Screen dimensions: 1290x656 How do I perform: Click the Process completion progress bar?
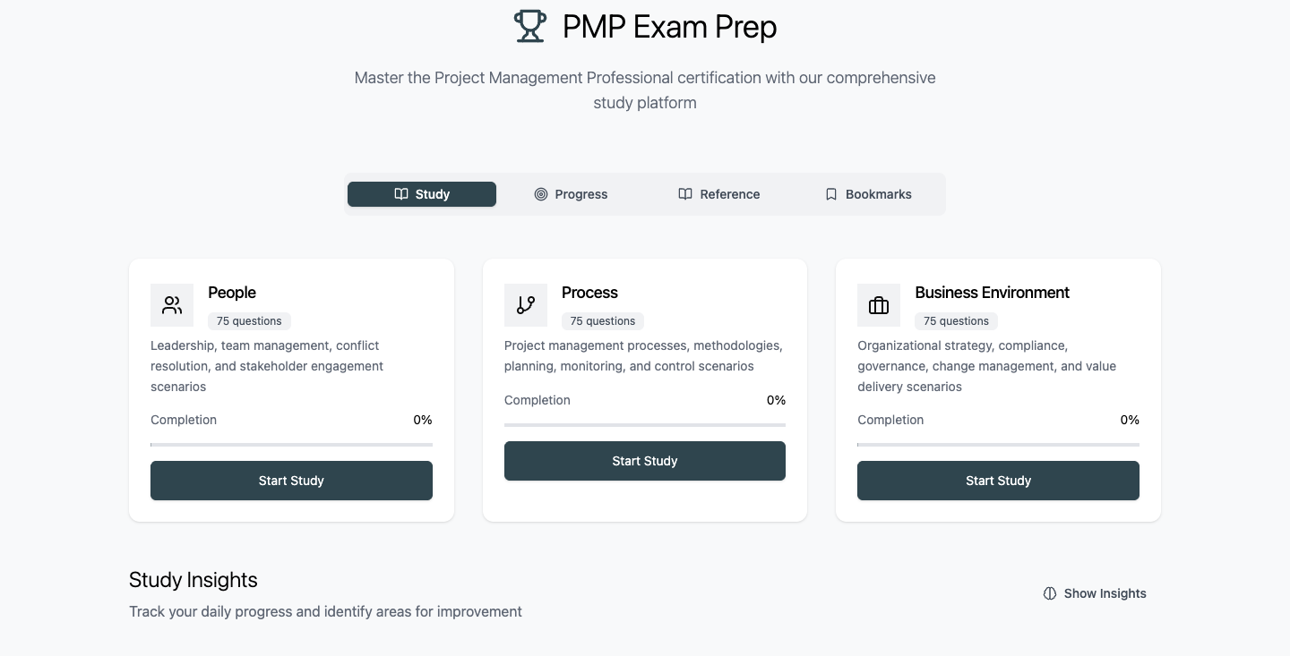tap(645, 424)
